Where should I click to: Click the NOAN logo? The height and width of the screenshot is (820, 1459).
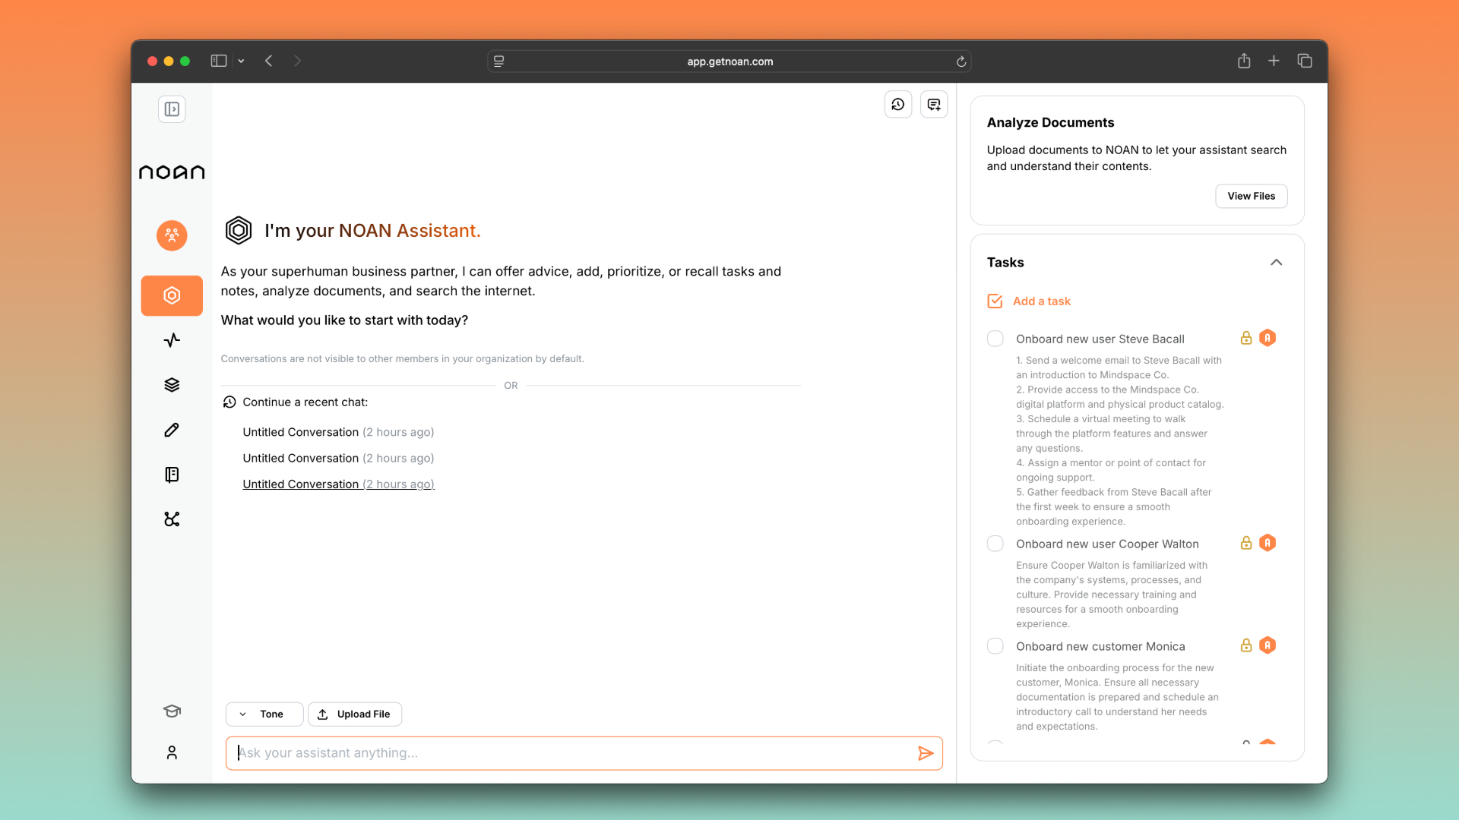(x=172, y=172)
